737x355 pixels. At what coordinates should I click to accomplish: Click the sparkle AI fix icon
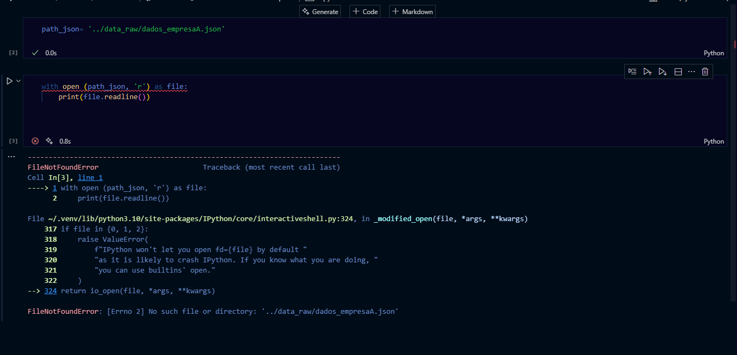click(x=49, y=141)
